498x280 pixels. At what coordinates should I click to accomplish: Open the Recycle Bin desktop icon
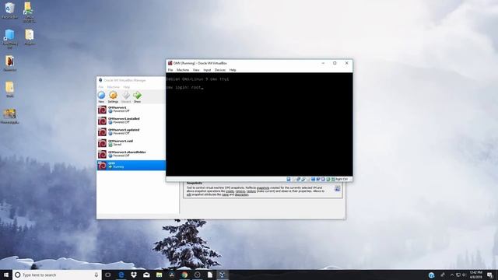pyautogui.click(x=10, y=10)
